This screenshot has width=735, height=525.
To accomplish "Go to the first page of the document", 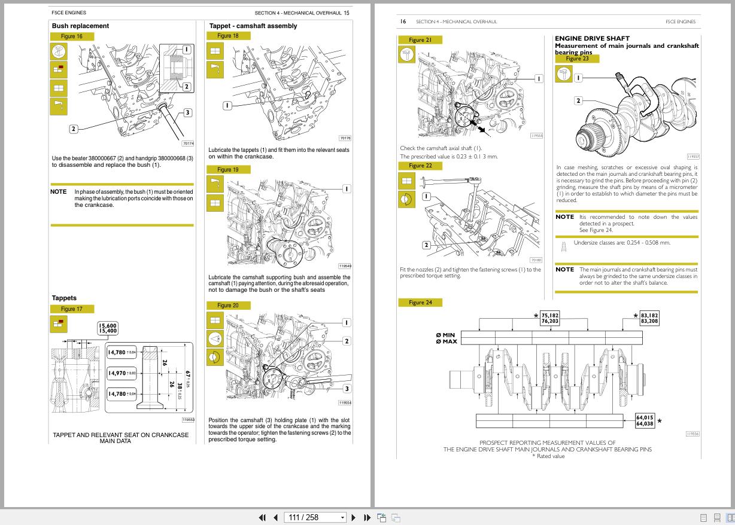I will [x=262, y=517].
